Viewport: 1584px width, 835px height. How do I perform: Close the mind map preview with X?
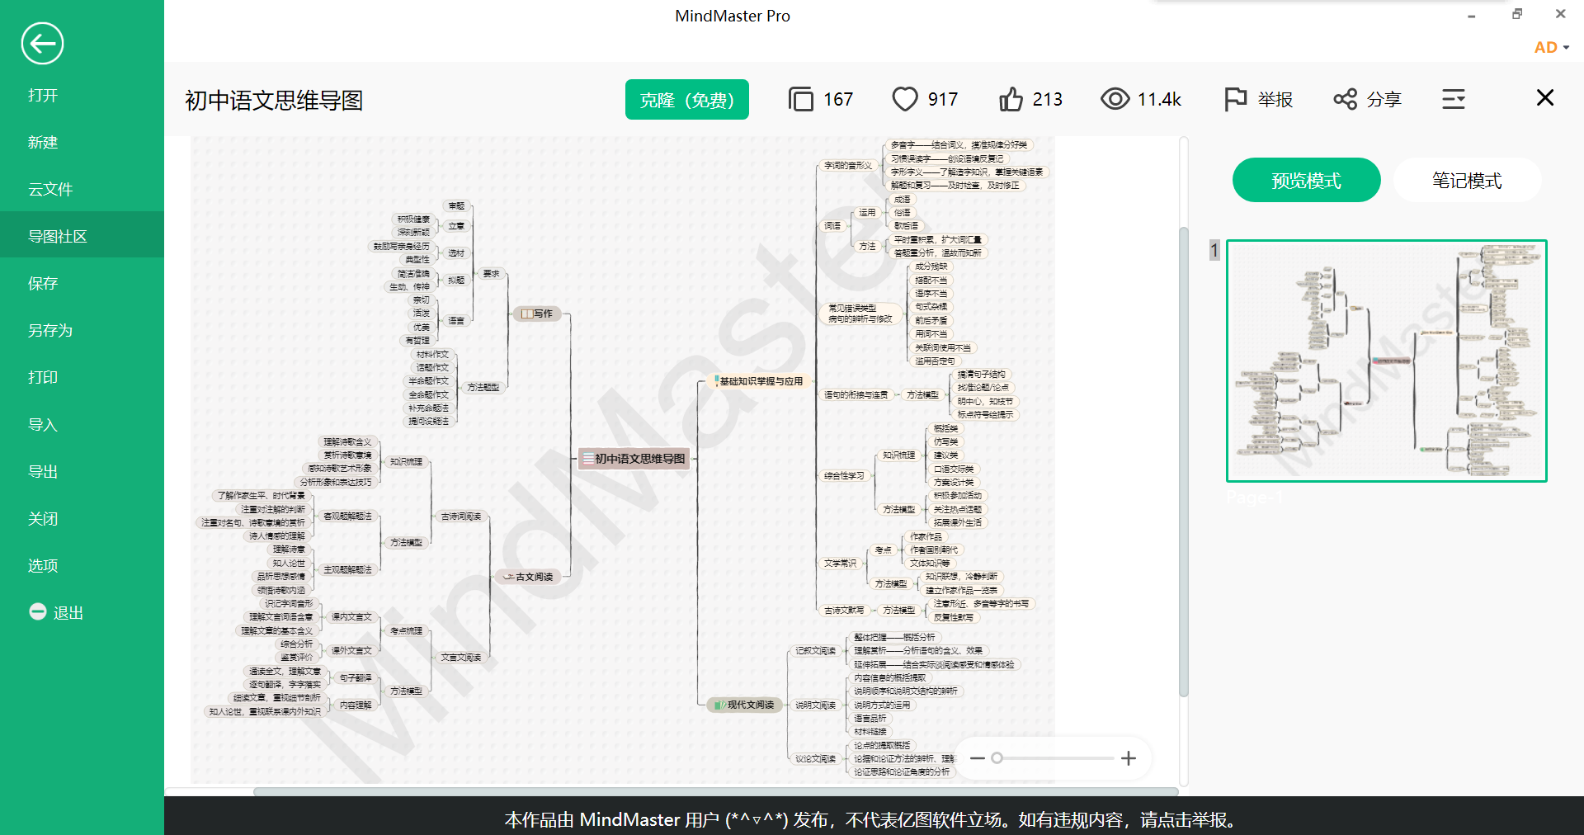tap(1545, 98)
